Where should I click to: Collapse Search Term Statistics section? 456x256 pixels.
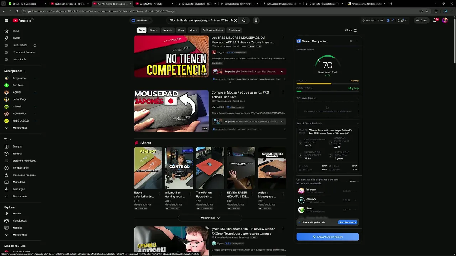tap(358, 123)
